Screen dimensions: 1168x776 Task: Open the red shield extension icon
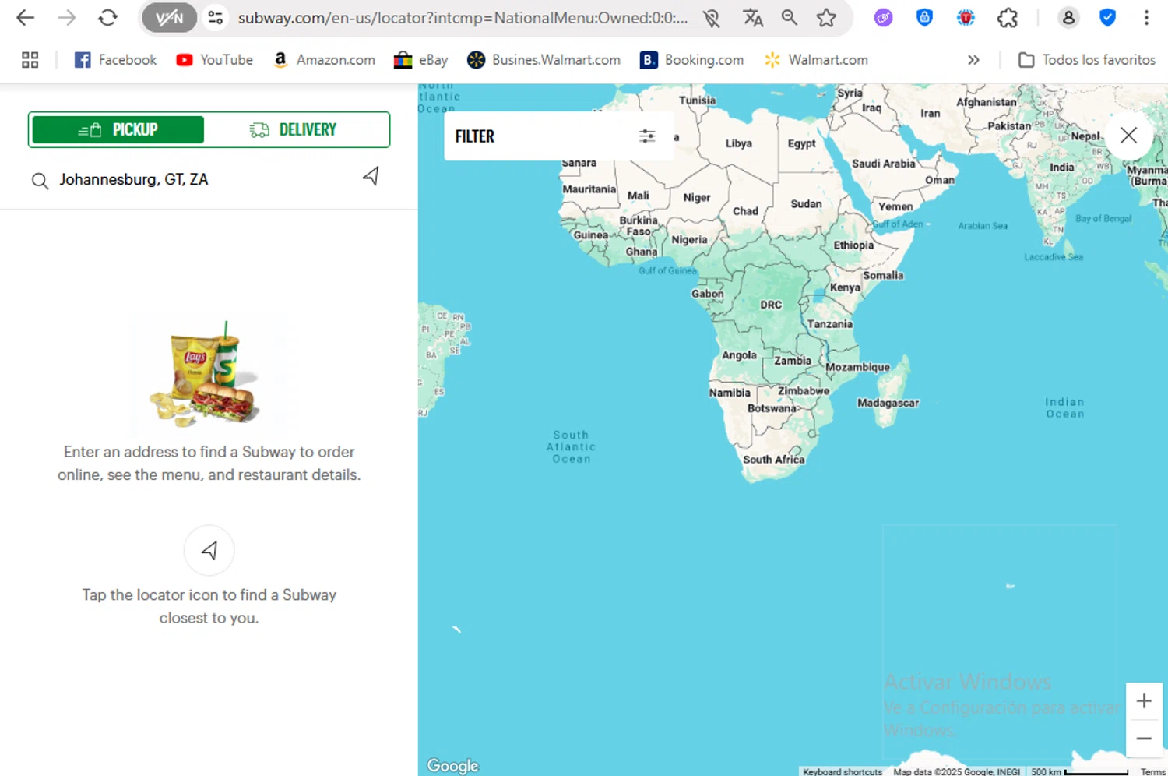(966, 18)
